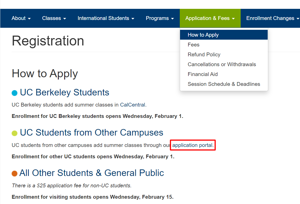Click the UC Berkeley Students heading
Image resolution: width=300 pixels, height=204 pixels.
click(65, 92)
